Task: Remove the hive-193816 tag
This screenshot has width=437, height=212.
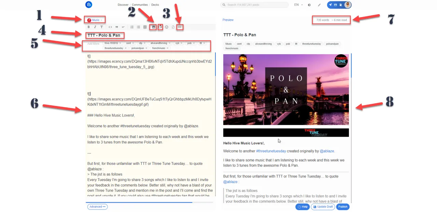Action: coord(120,43)
